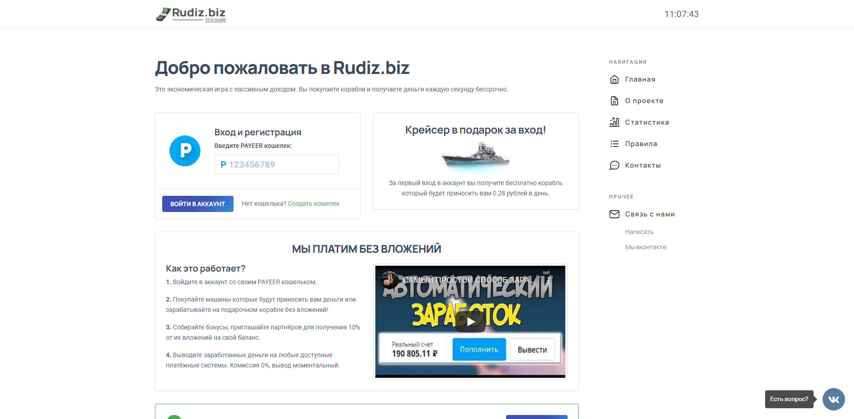Click the ECO.GAME link under logo

215,20
